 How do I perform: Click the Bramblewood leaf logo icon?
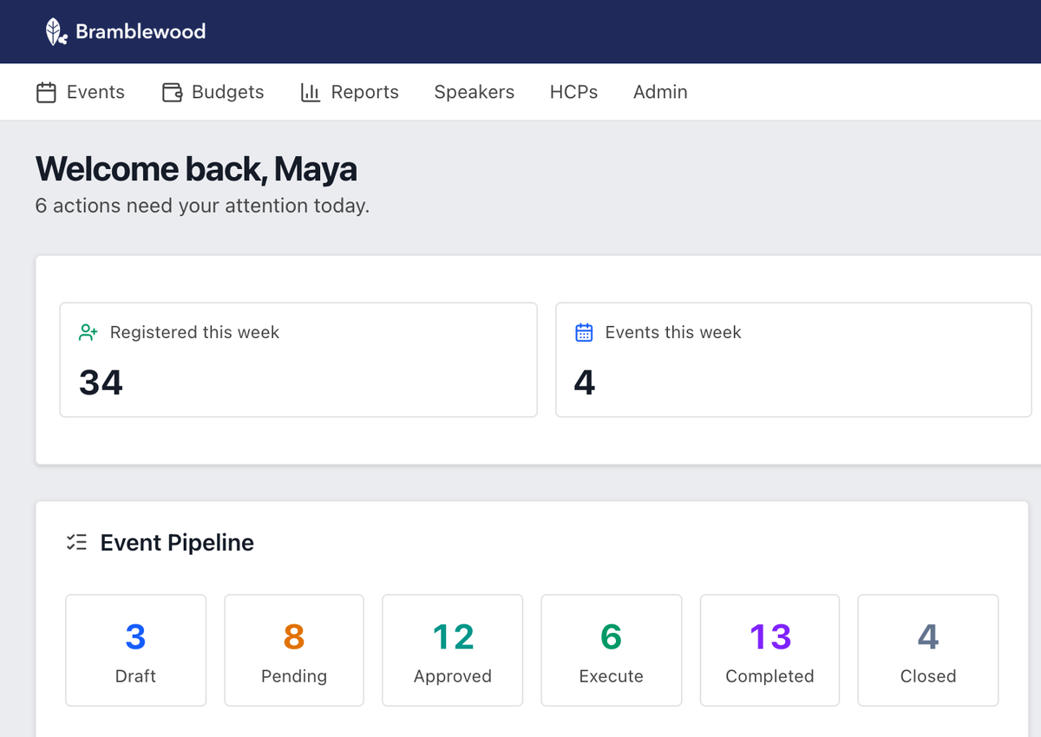[x=56, y=32]
